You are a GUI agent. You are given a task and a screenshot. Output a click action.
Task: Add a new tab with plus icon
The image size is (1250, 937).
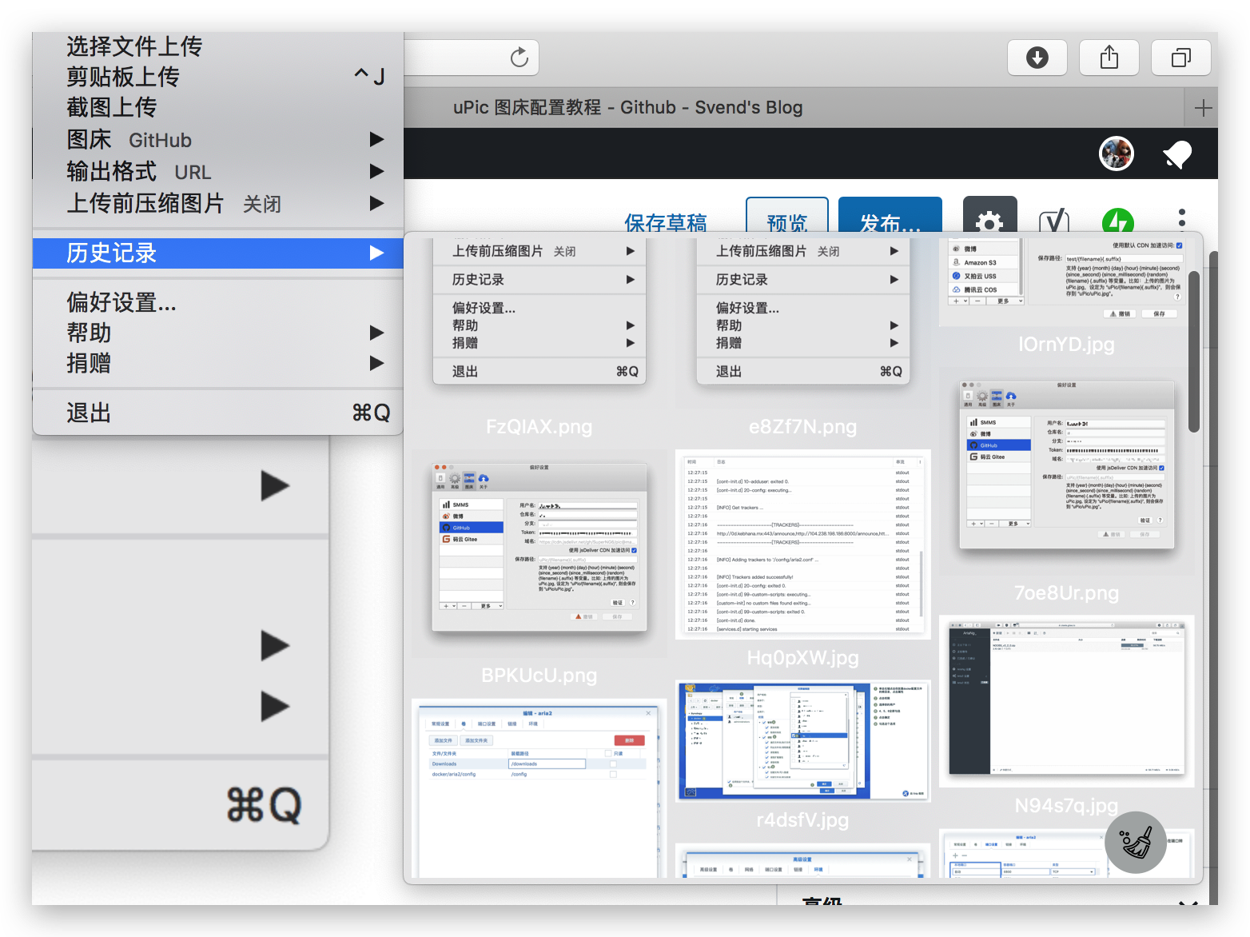tap(1203, 108)
